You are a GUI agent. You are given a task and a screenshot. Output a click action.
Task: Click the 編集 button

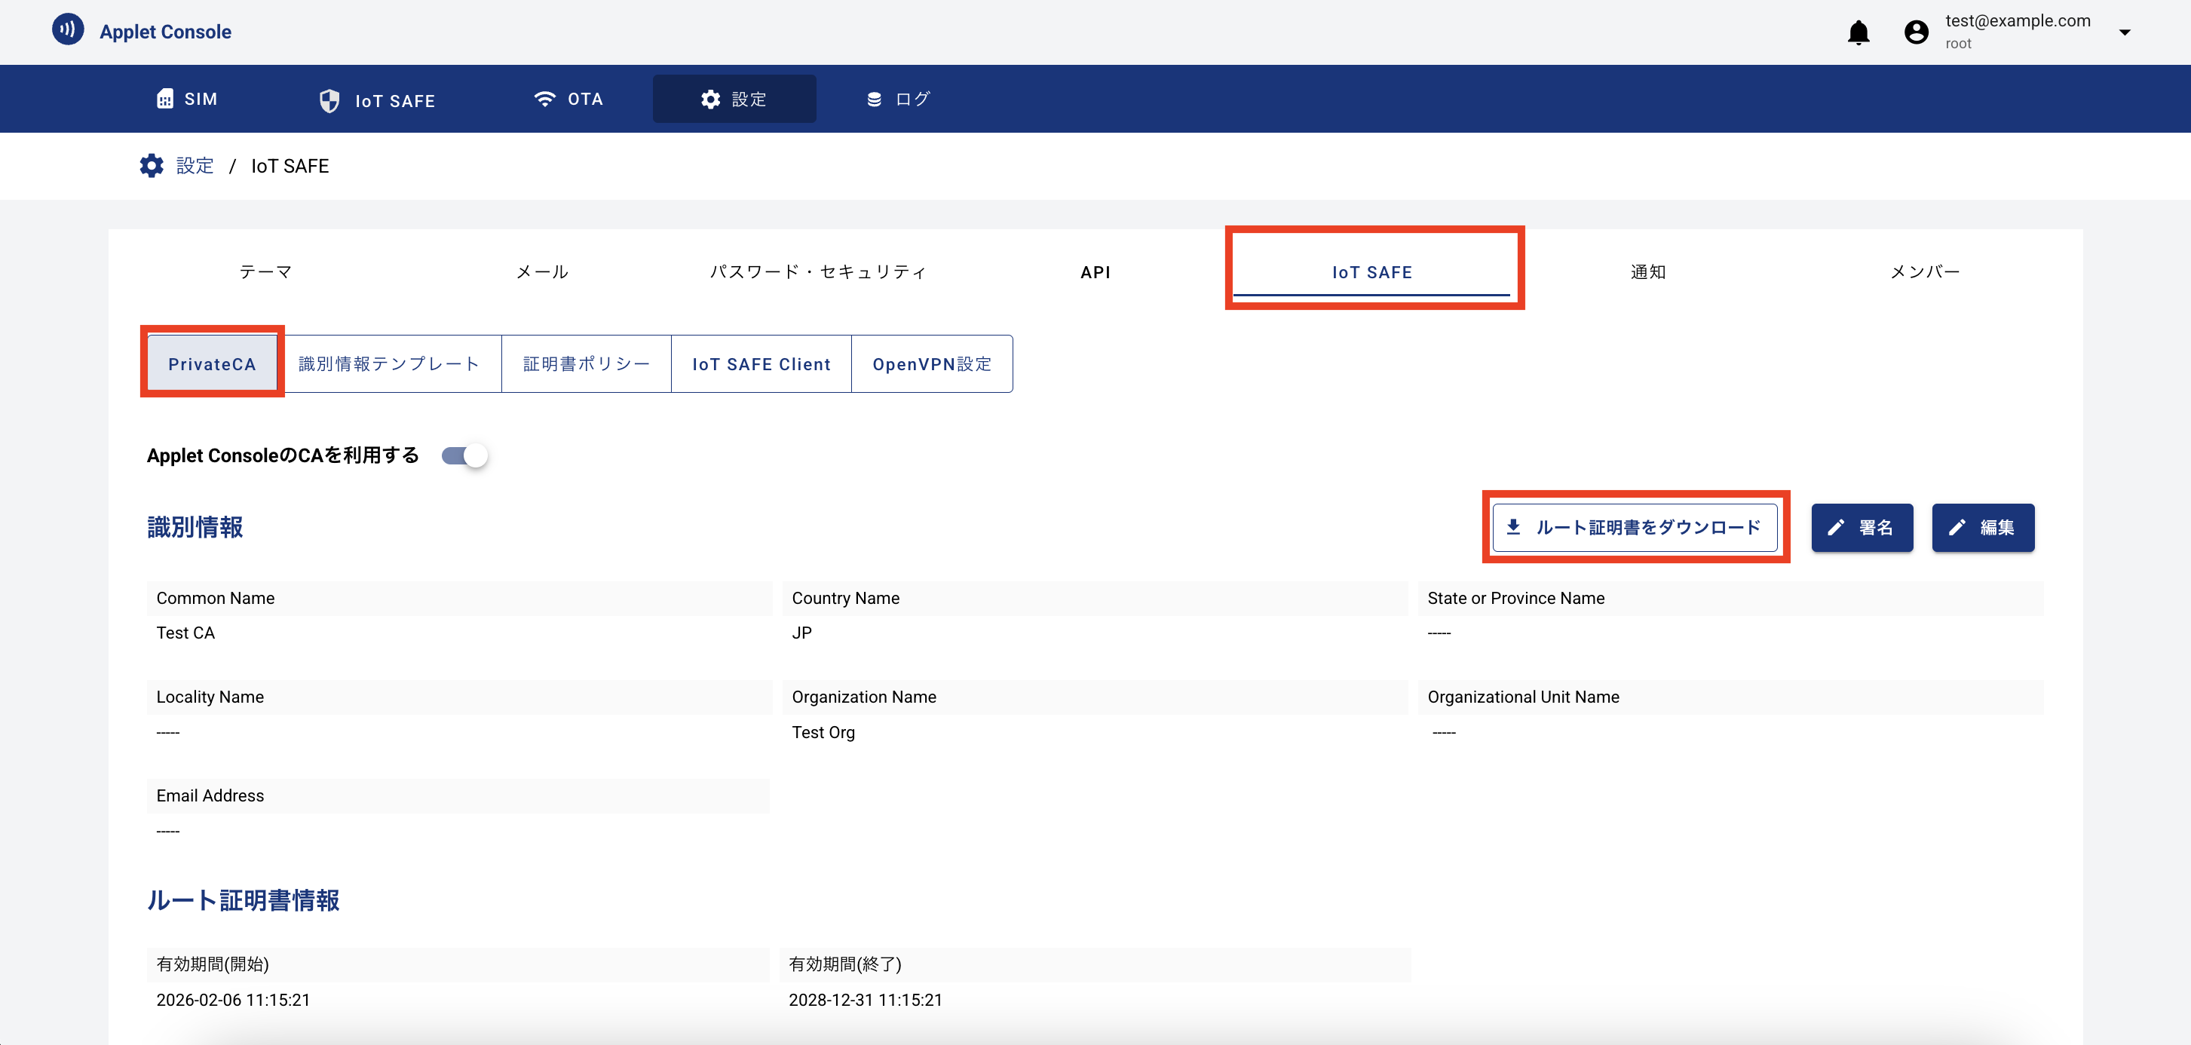1981,527
